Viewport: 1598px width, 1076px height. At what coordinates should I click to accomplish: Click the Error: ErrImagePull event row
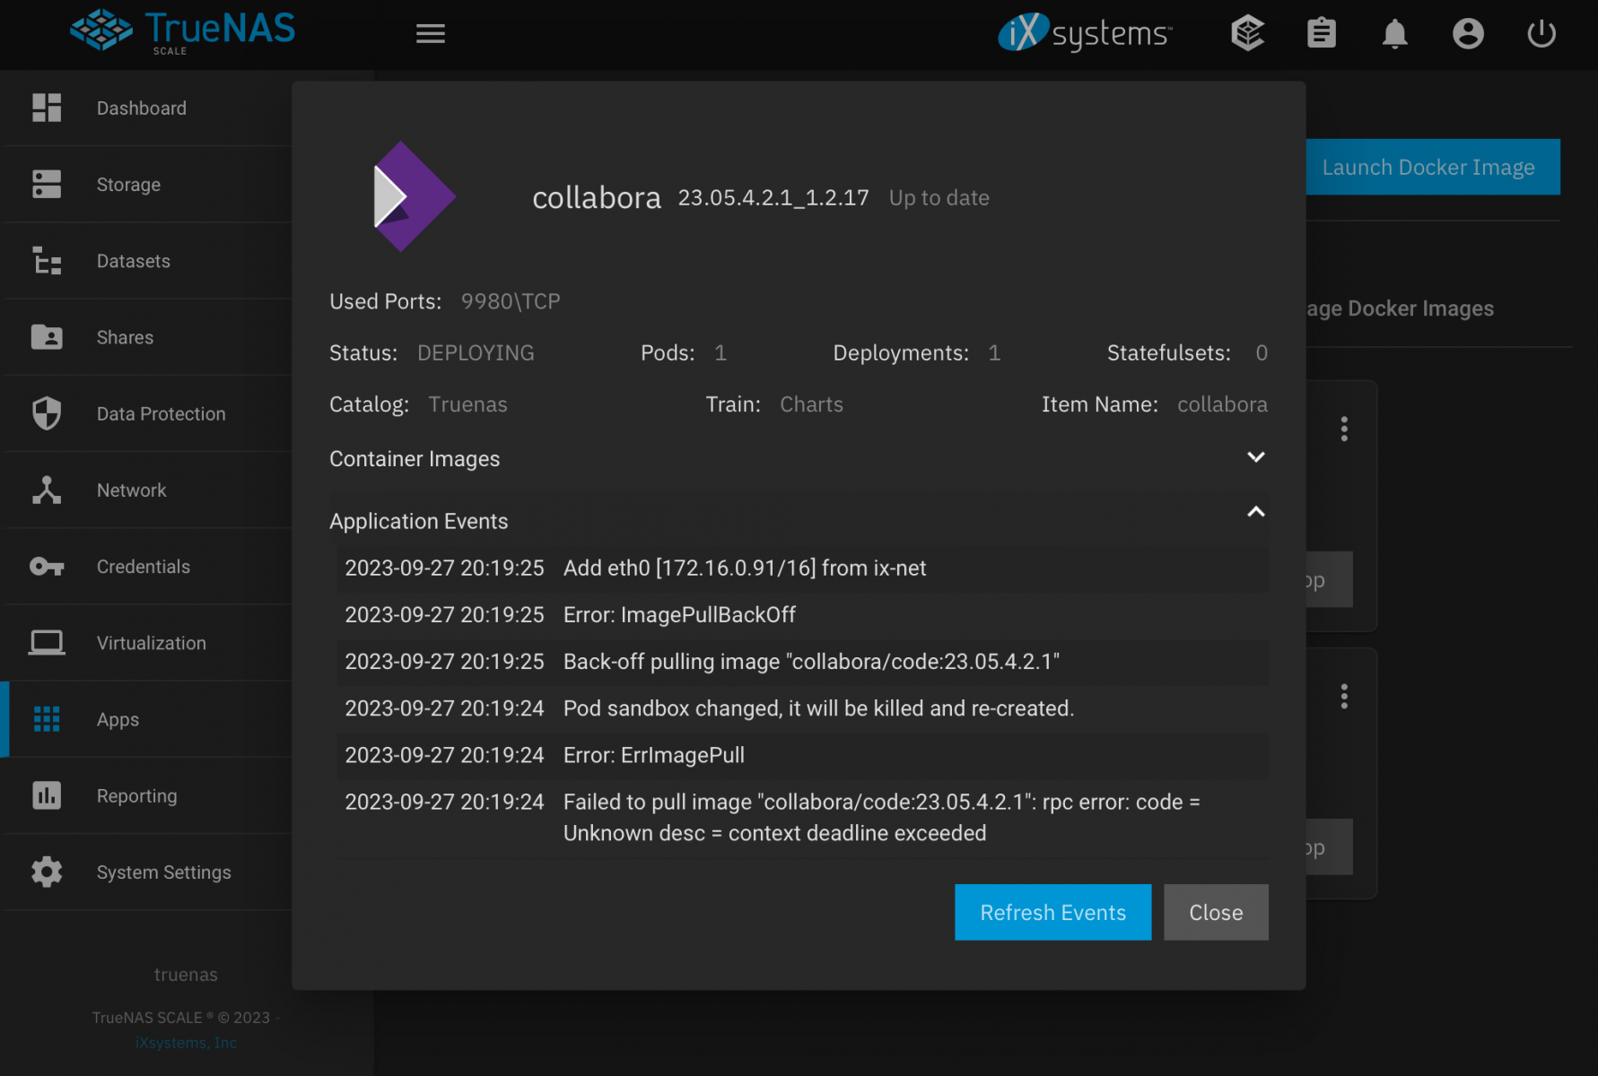pos(803,755)
